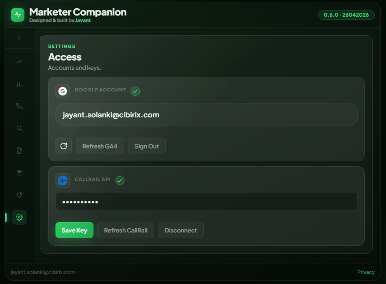Open the tag label sidebar icon
The width and height of the screenshot is (386, 284).
point(19,195)
